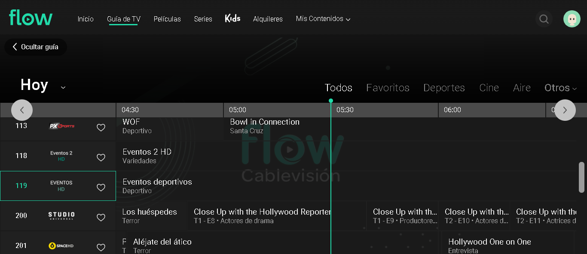Open the user profile avatar
Screen dimensions: 587x254
click(x=572, y=19)
